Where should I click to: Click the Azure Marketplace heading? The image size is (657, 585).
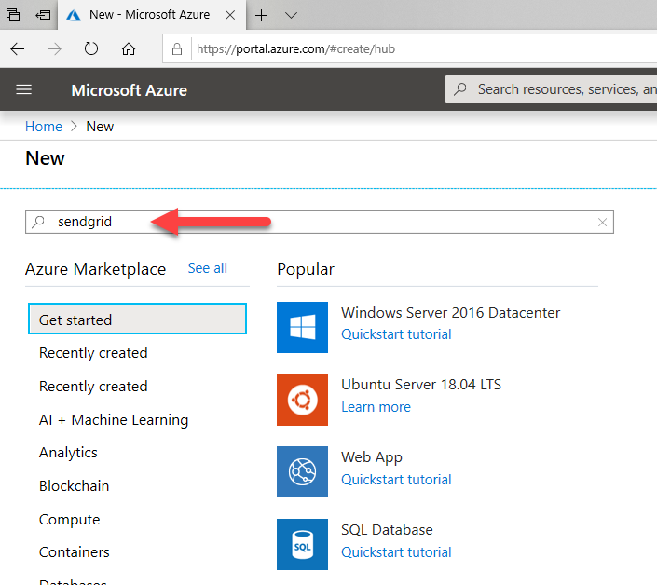coord(95,269)
